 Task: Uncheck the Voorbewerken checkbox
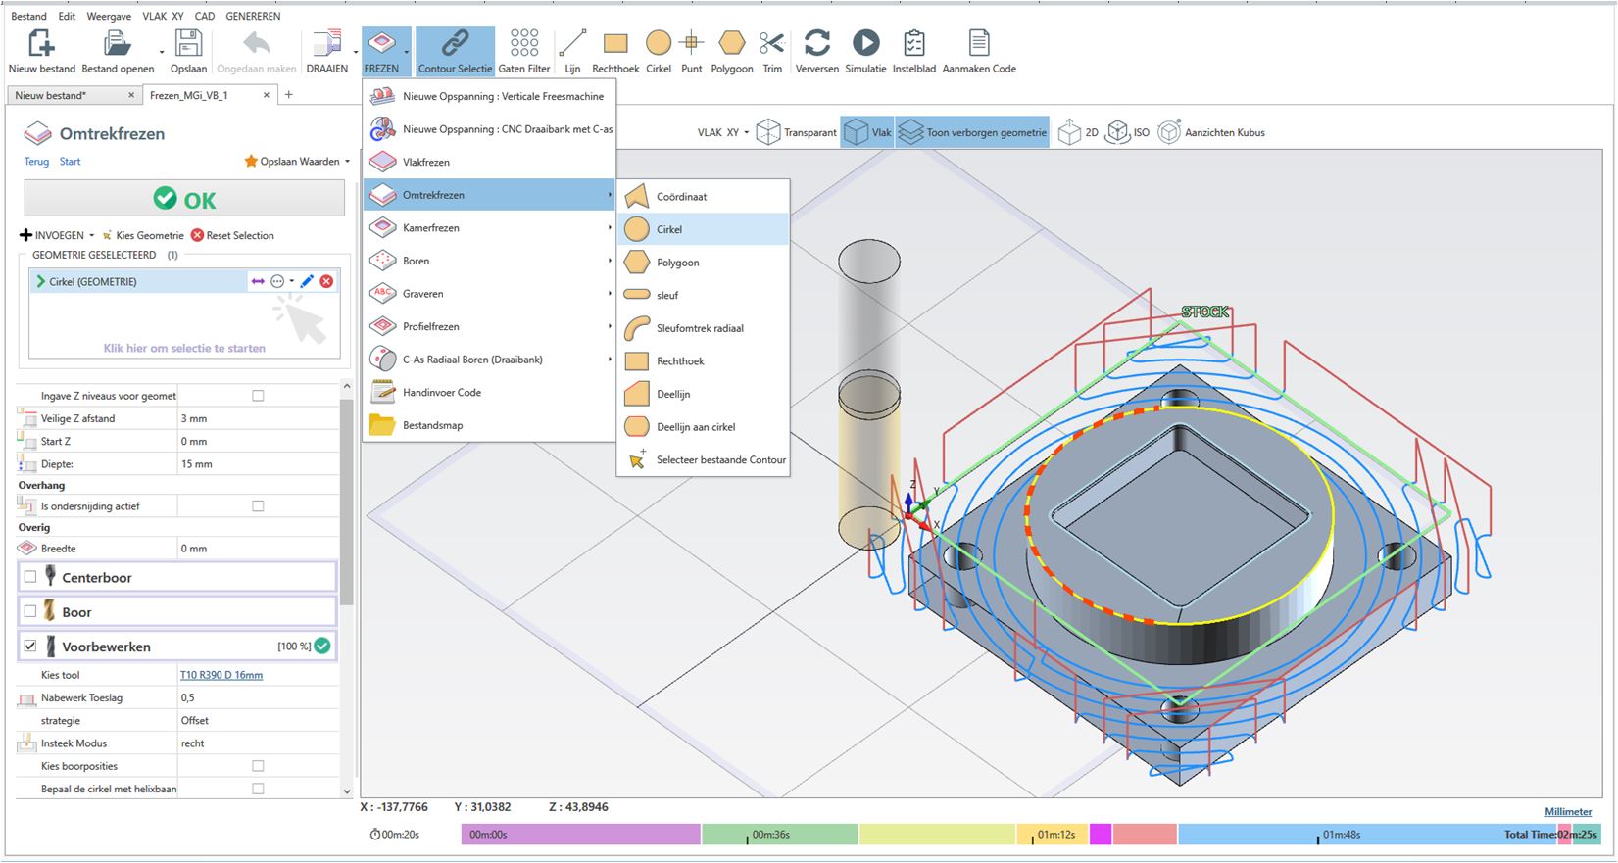coord(30,647)
